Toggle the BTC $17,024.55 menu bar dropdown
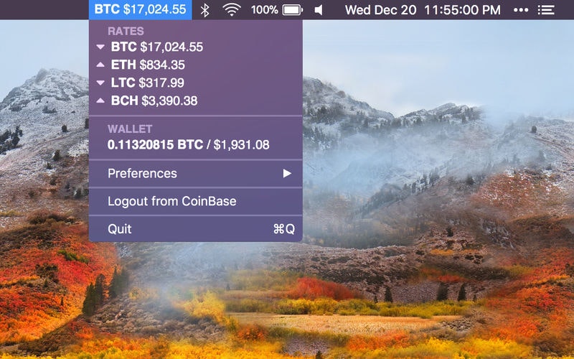The width and height of the screenshot is (574, 359). [140, 9]
